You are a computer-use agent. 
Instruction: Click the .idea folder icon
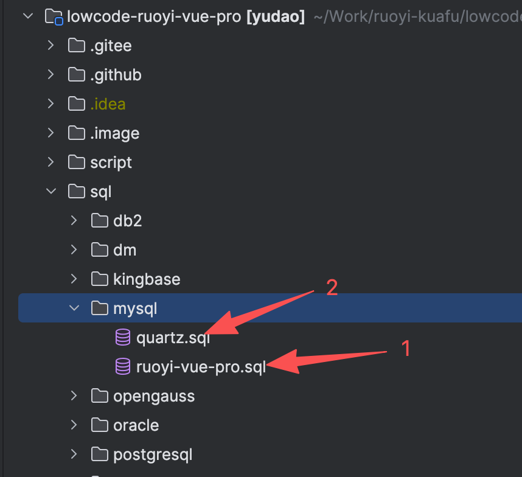[x=77, y=104]
